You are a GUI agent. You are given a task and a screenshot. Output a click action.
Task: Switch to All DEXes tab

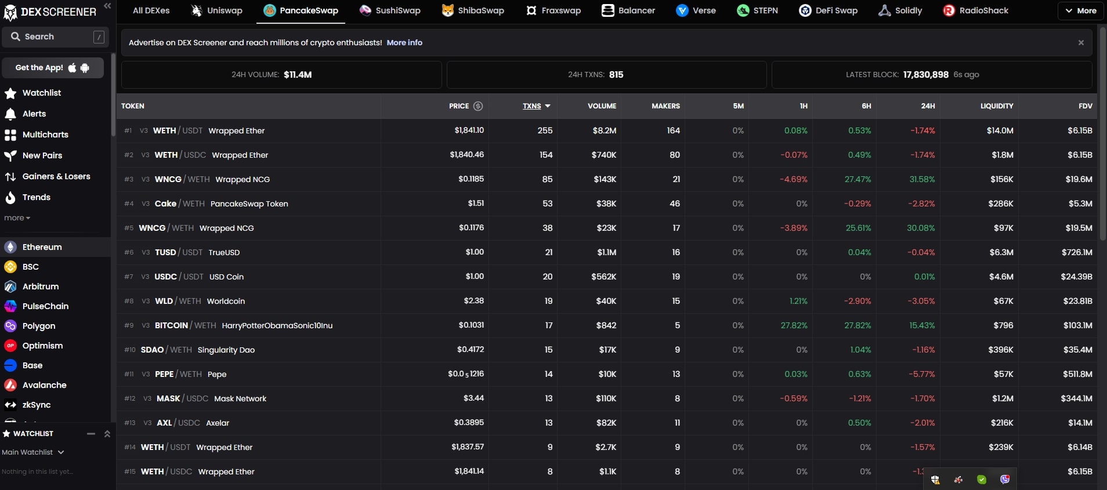tap(151, 10)
